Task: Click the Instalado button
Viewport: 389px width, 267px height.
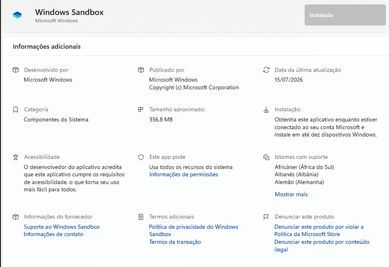Action: (x=345, y=15)
